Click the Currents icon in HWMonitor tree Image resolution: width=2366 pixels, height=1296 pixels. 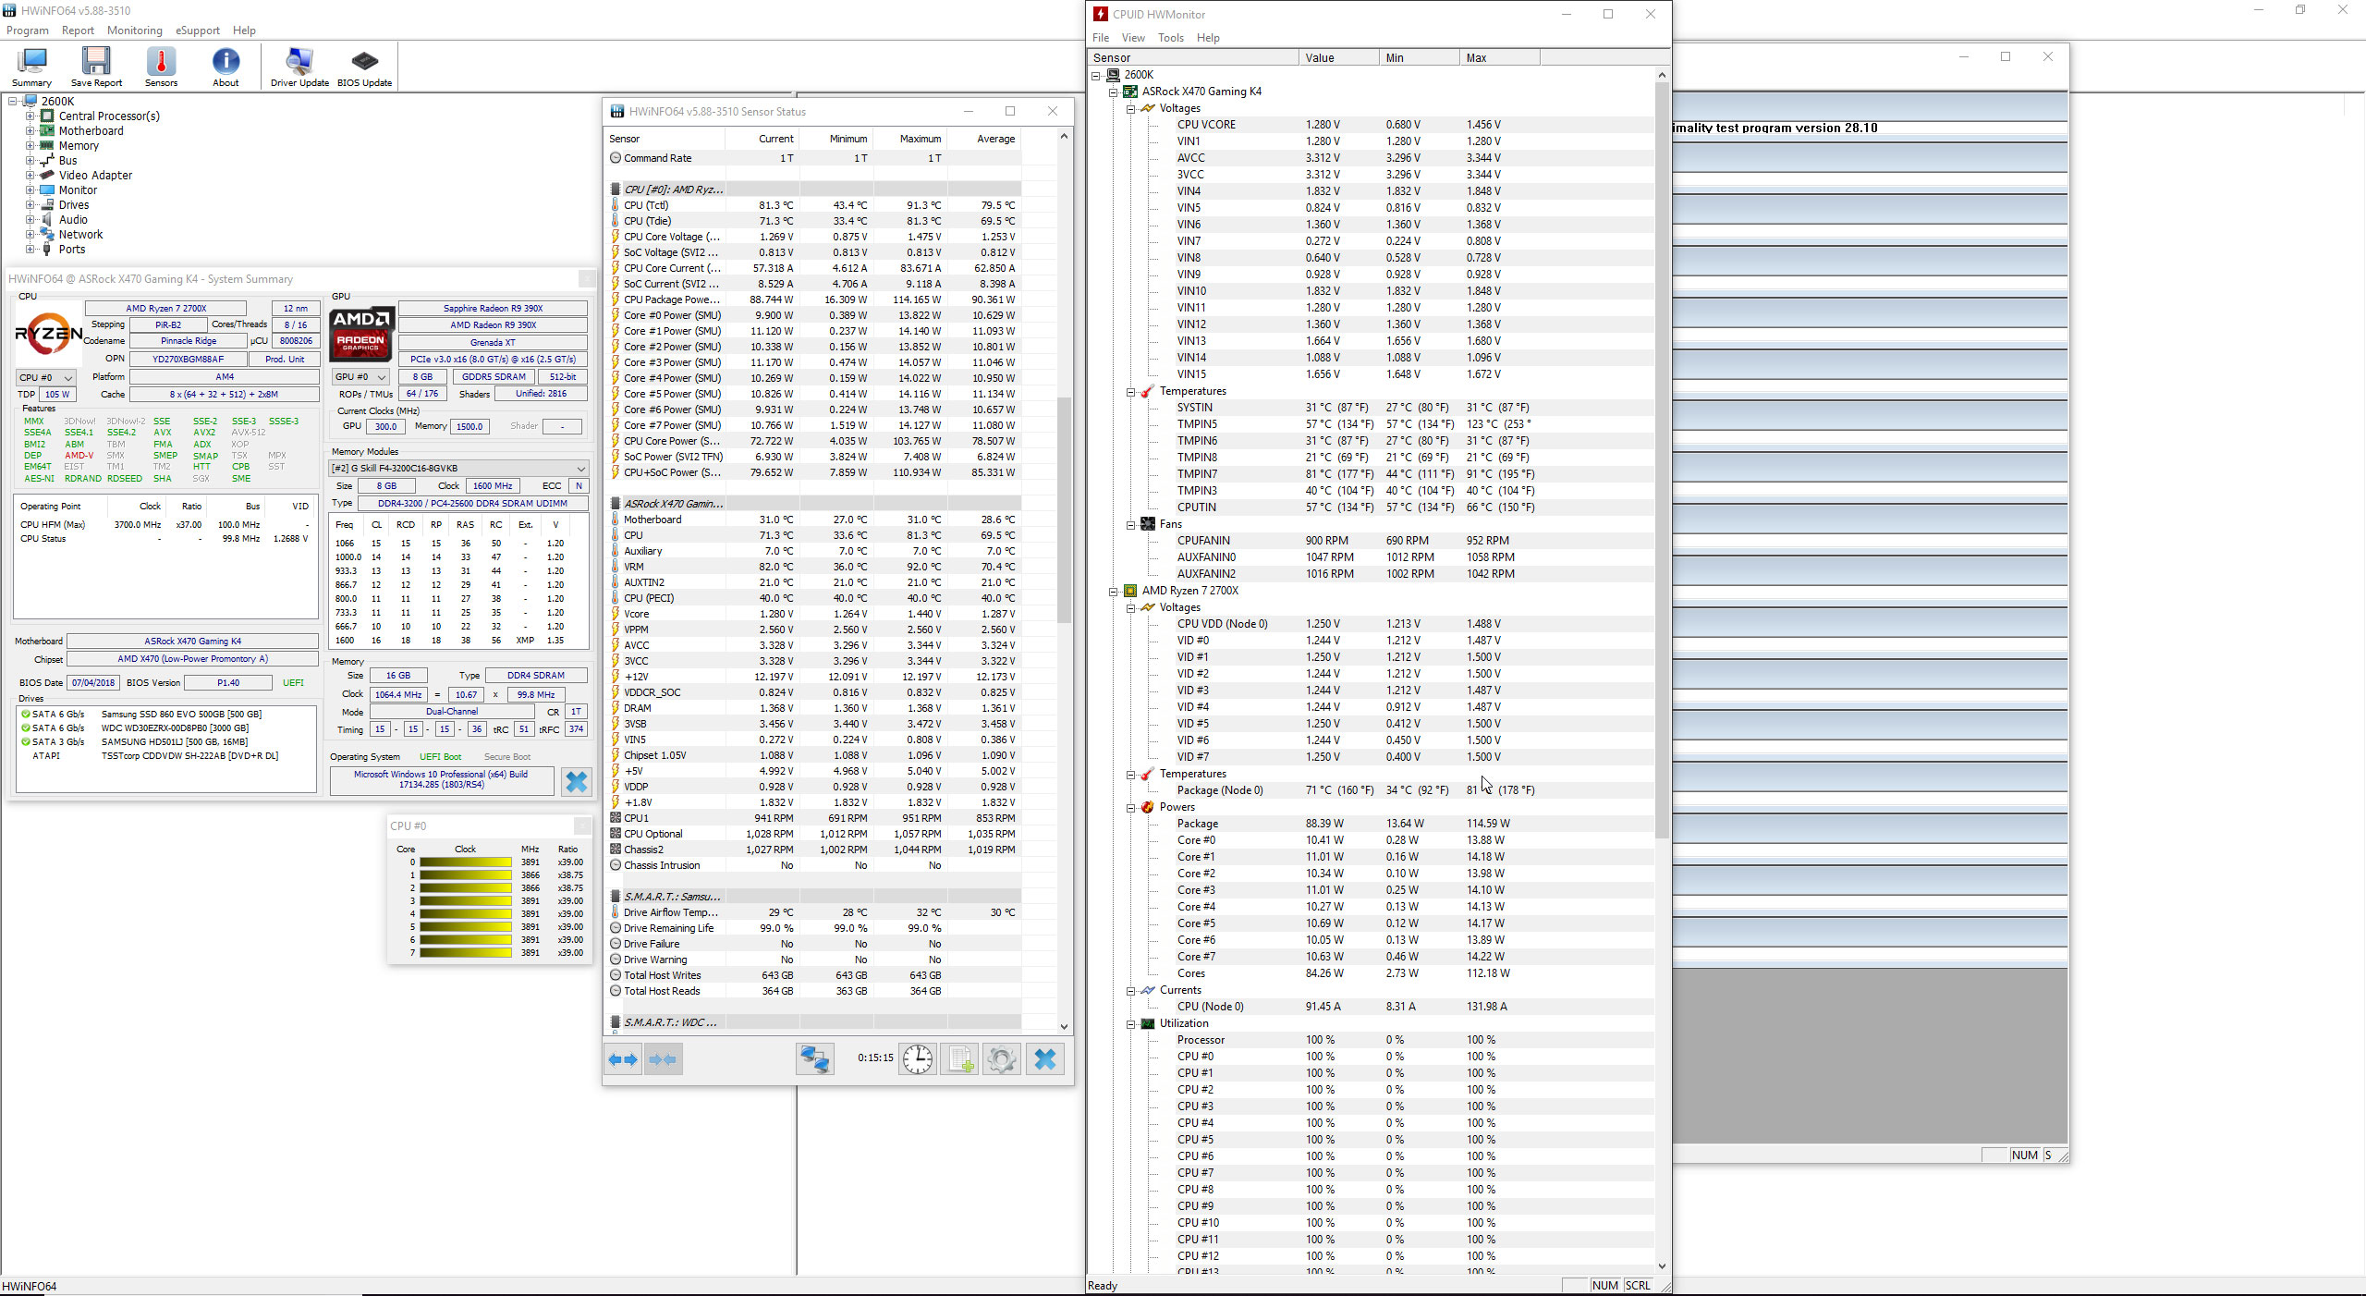1148,990
